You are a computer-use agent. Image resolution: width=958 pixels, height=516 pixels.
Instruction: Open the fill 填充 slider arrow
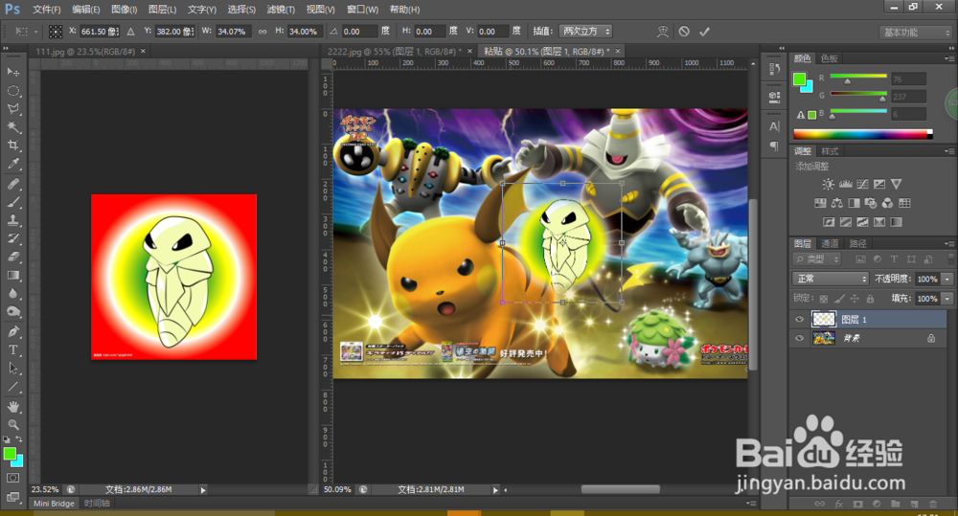tap(947, 299)
